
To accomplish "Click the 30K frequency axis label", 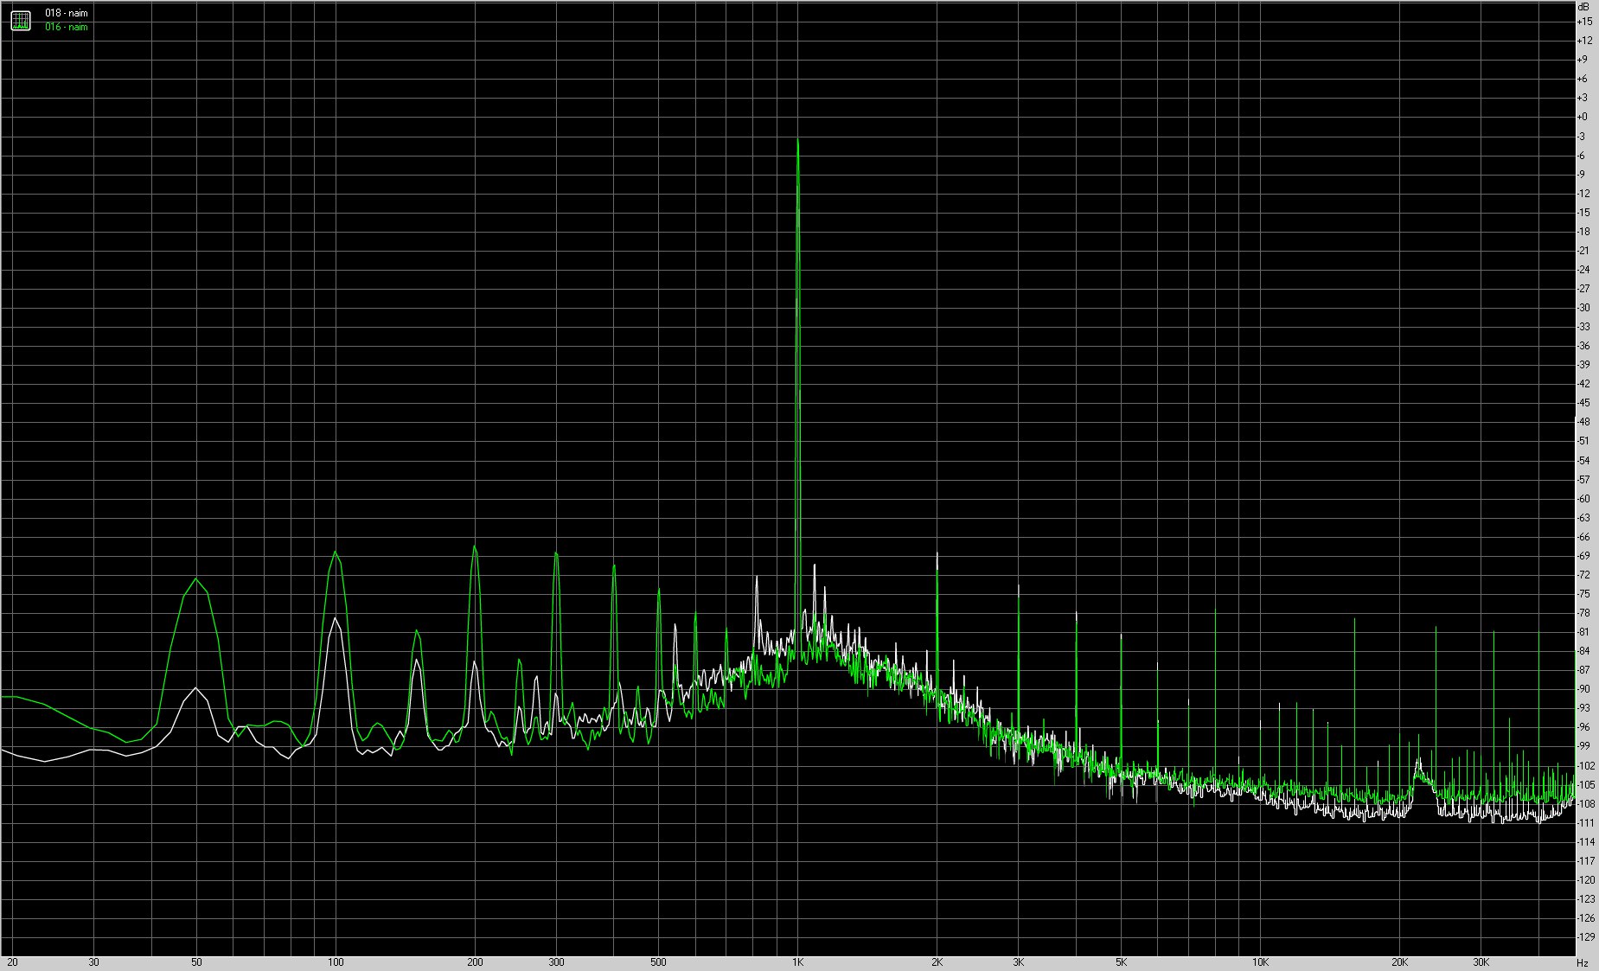I will [1481, 962].
